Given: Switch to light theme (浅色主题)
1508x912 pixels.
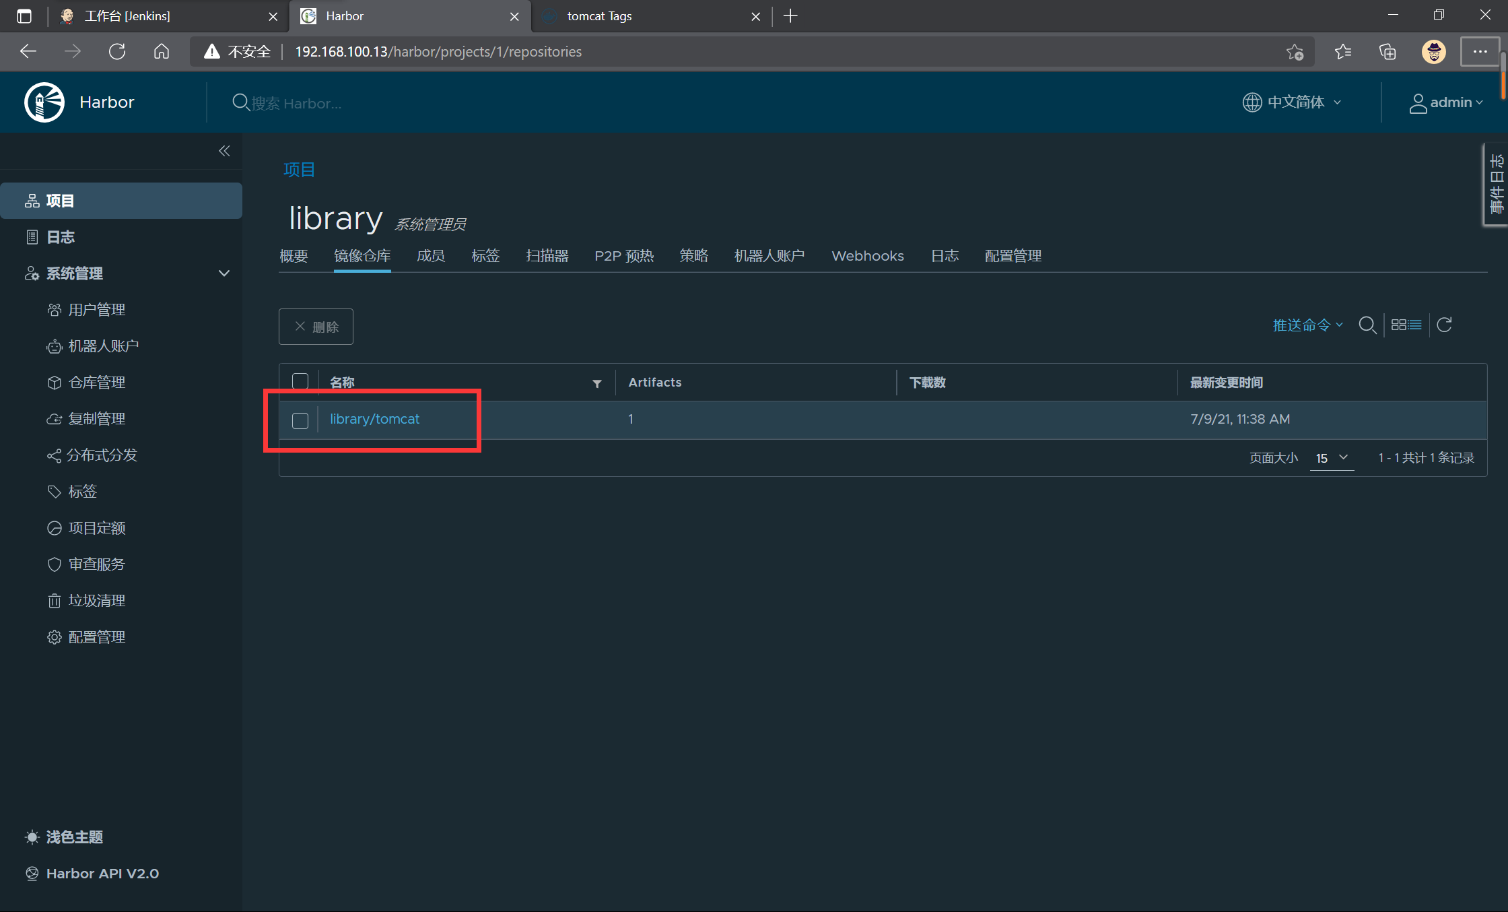Looking at the screenshot, I should click(x=74, y=837).
